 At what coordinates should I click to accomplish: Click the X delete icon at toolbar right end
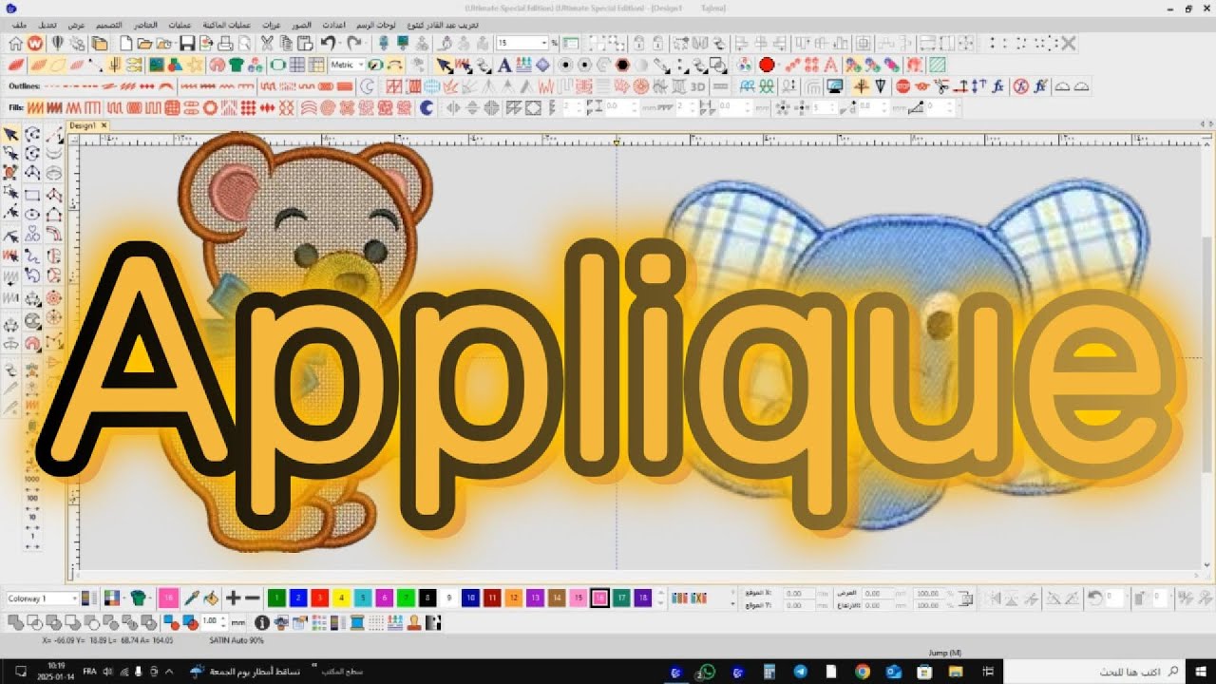coord(1069,43)
